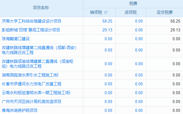Open project 广州市天河区统计局机房改造项目

[31, 102]
